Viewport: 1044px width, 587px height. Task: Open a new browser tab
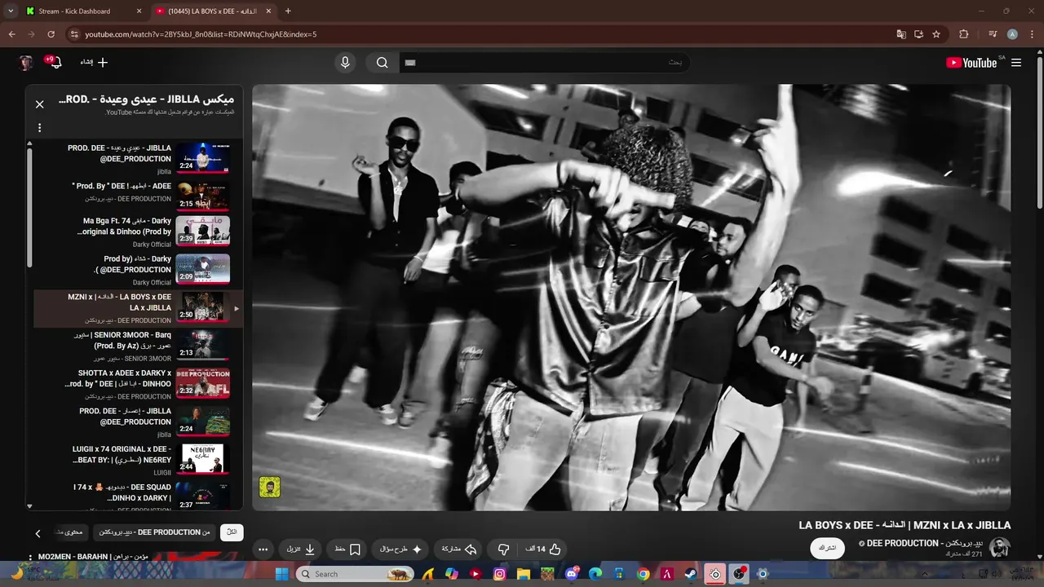288,11
